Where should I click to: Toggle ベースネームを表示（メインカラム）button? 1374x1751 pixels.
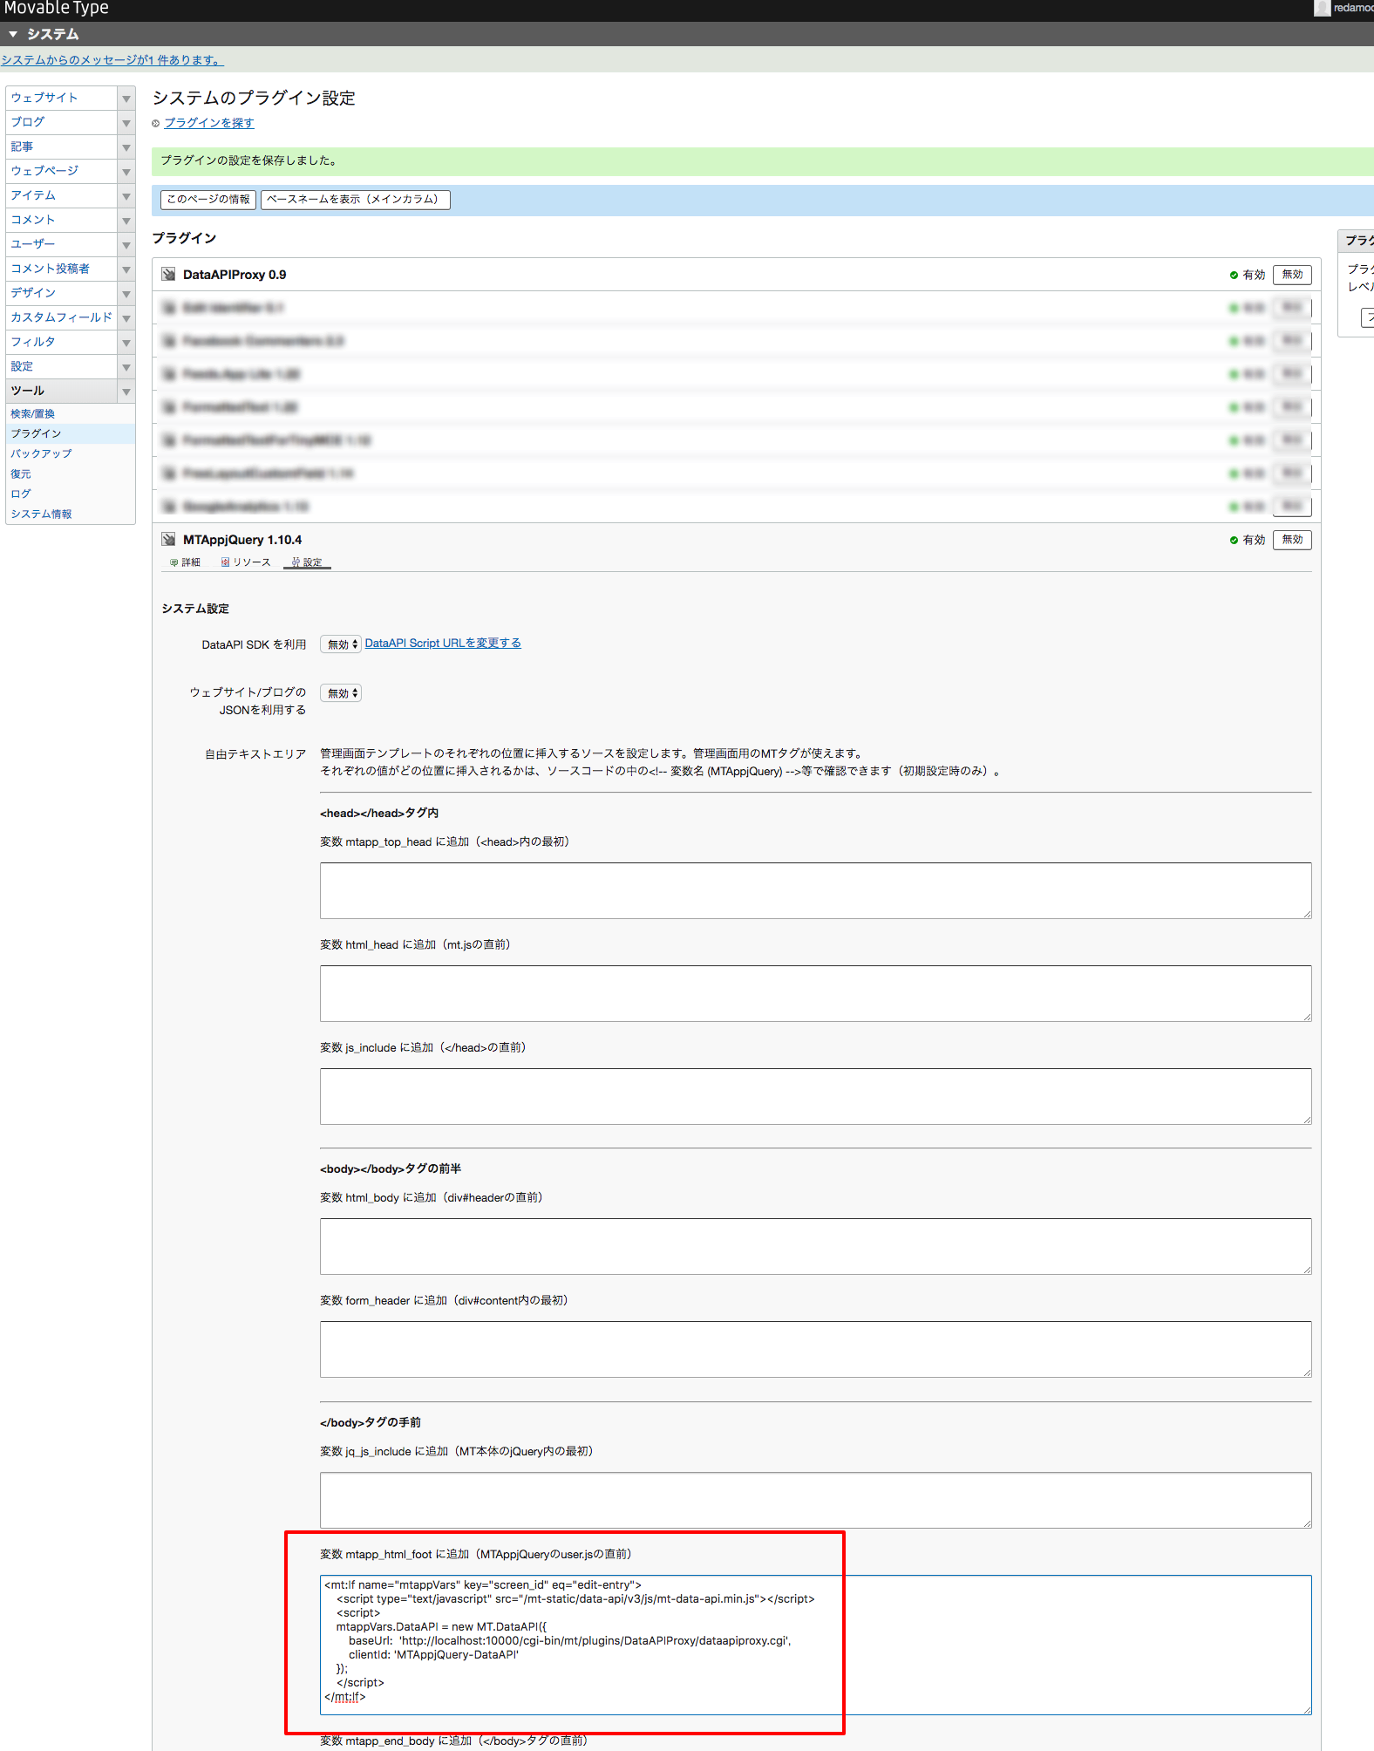355,200
